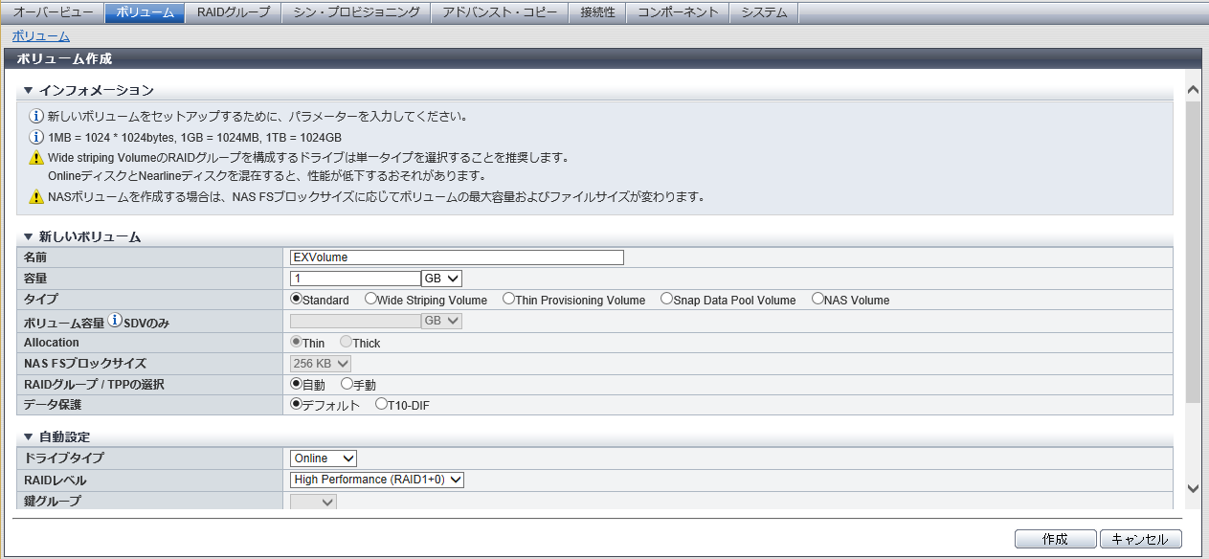The image size is (1209, 559).
Task: Select the Wide Striping Volume type
Action: coord(370,299)
